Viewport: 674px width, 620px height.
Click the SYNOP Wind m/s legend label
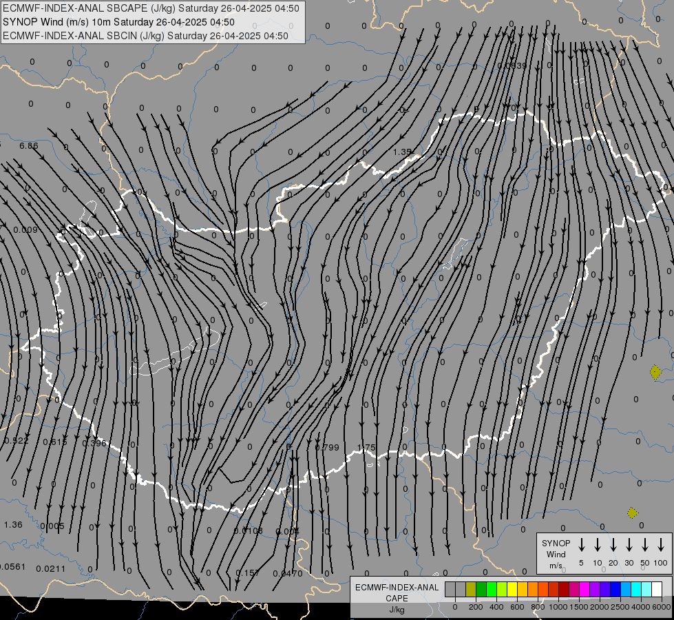(556, 554)
